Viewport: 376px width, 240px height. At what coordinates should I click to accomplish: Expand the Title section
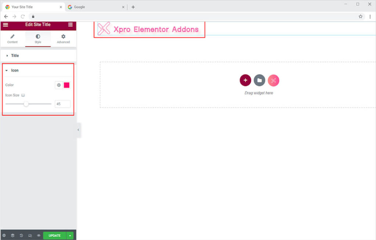[x=15, y=56]
